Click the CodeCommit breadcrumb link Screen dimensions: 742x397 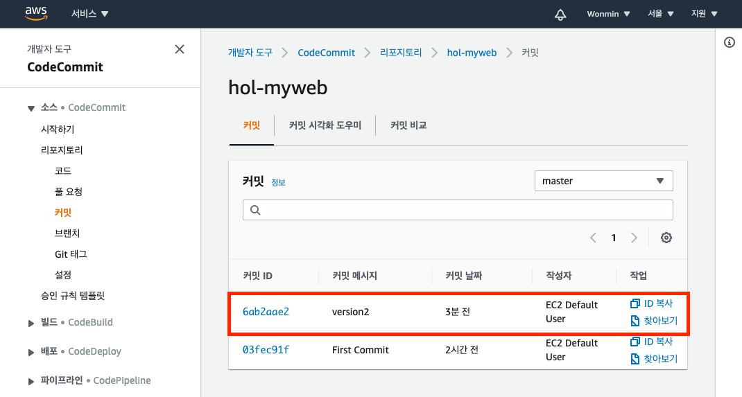pos(326,53)
